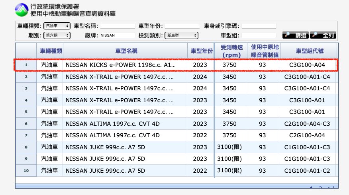Click the magnifier icon on 全列 button
The width and height of the screenshot is (349, 195).
coord(315,35)
